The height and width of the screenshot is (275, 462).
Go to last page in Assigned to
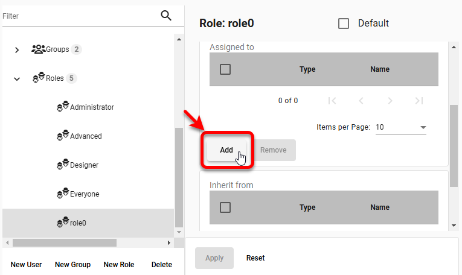point(419,101)
